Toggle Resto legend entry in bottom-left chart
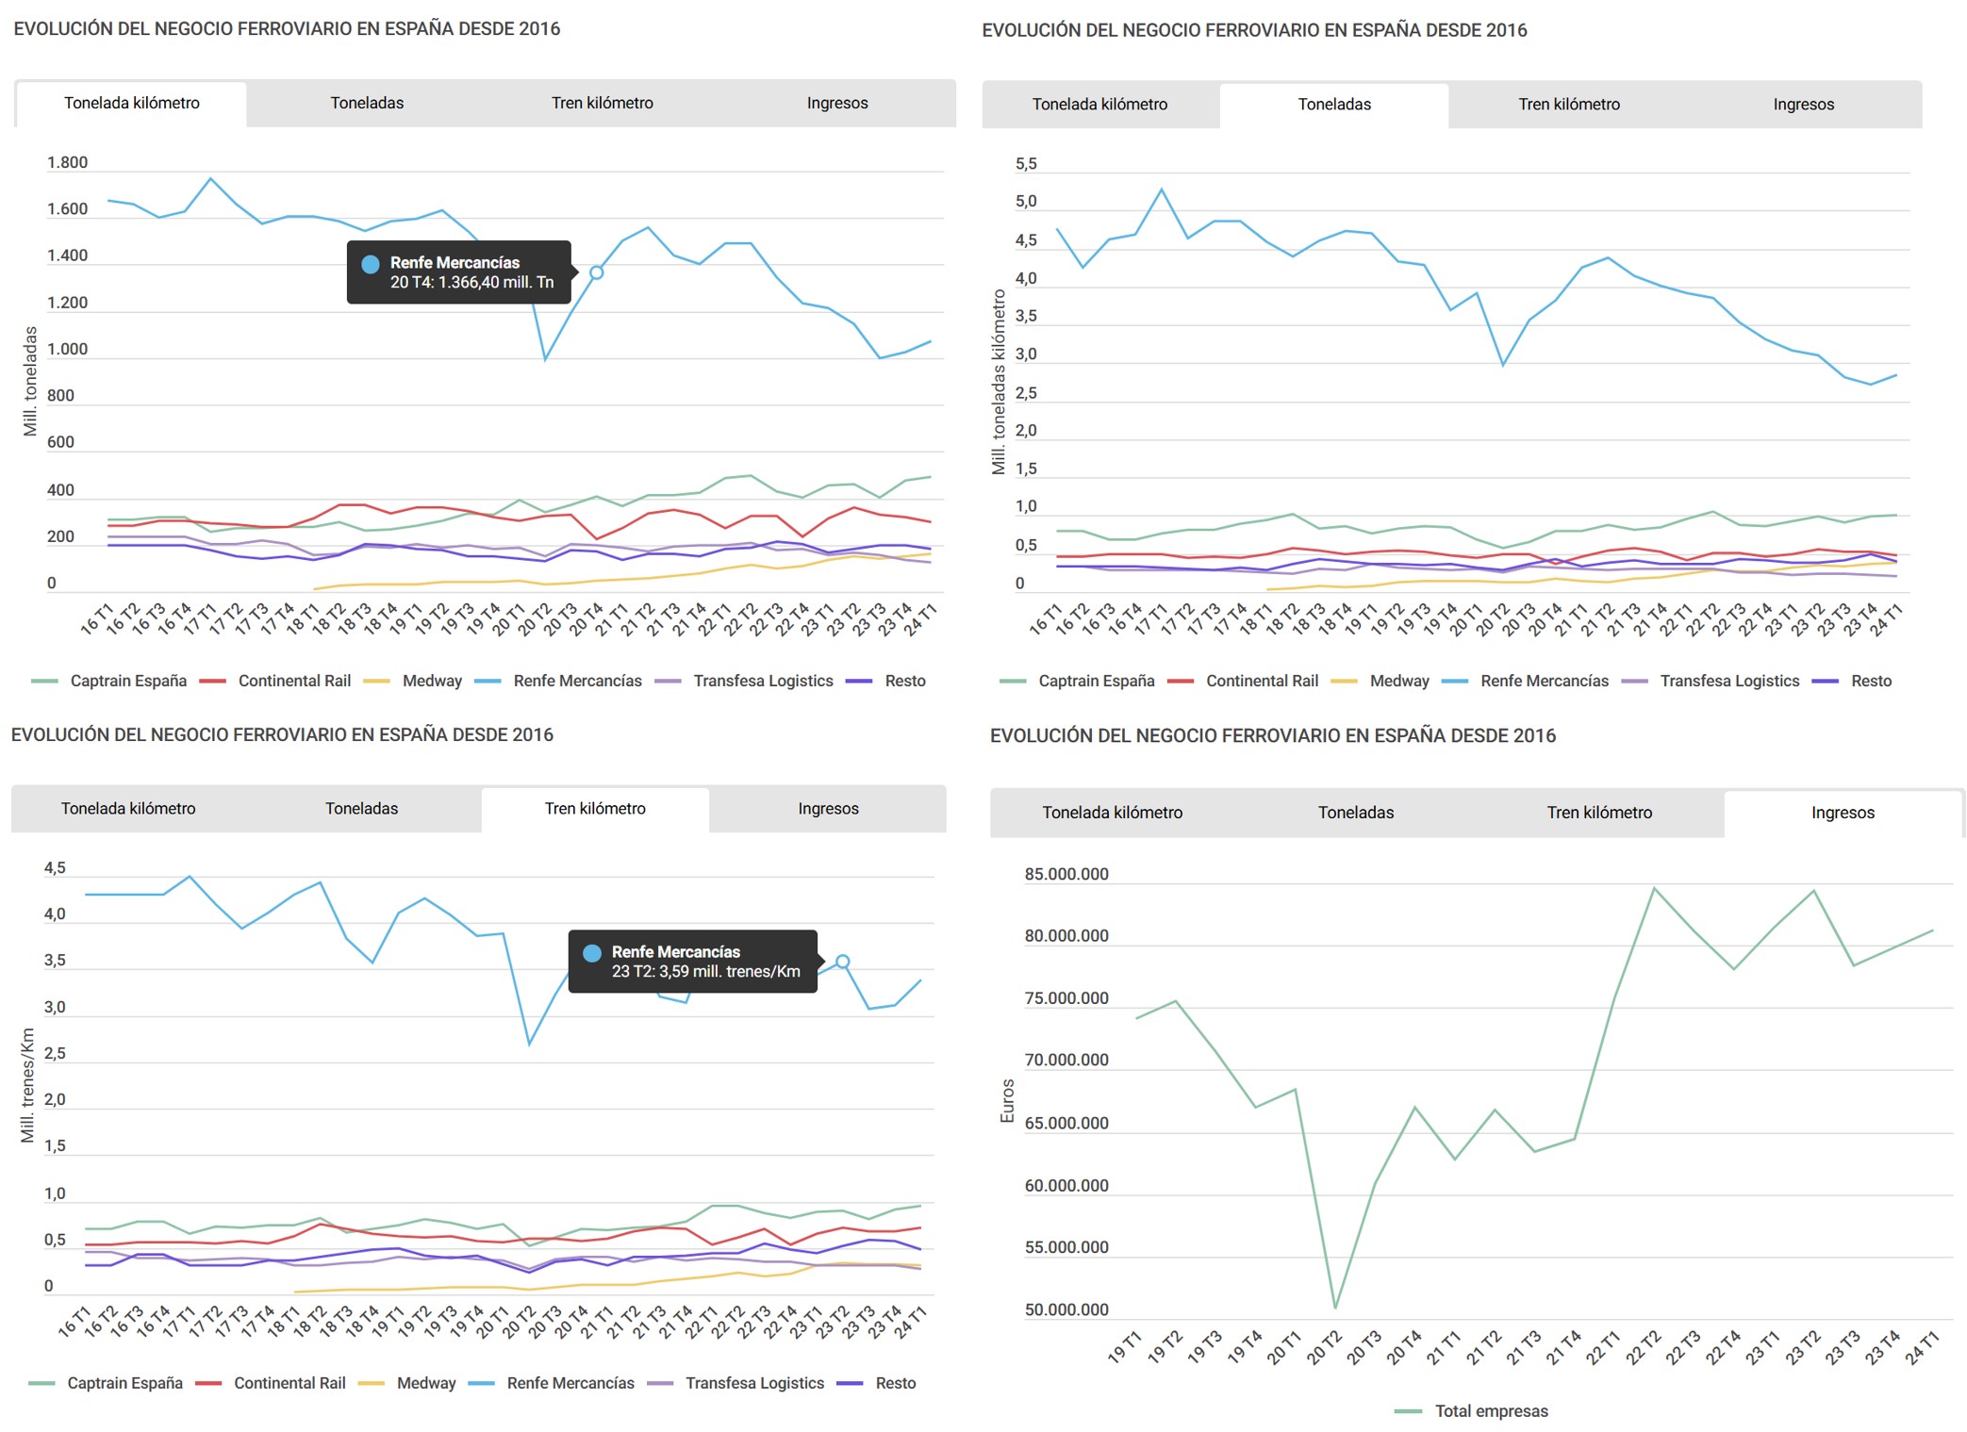Image resolution: width=1967 pixels, height=1432 pixels. pyautogui.click(x=895, y=1383)
